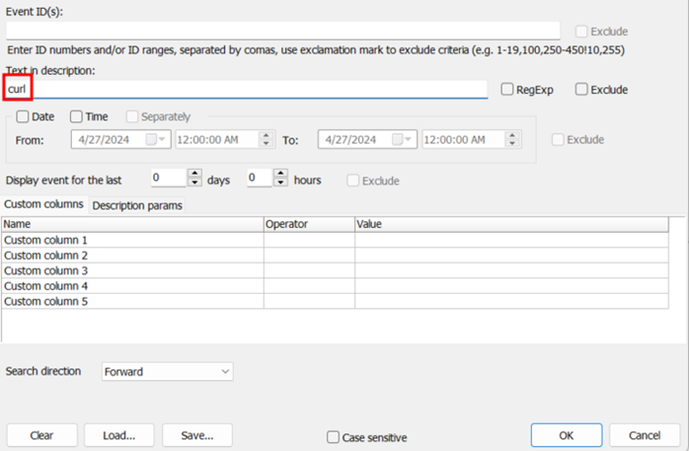Viewport: 689px width, 451px height.
Task: Open the To date picker dropdown
Action: point(408,140)
